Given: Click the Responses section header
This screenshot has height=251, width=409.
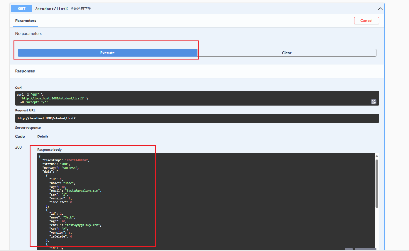Looking at the screenshot, I should click(25, 71).
